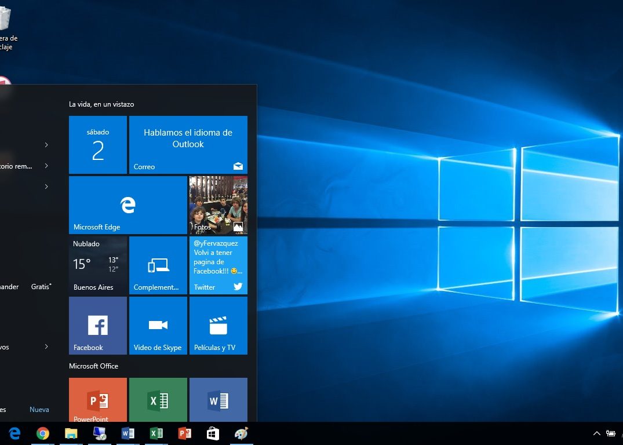Screen dimensions: 623x445
Task: Open the Vídeo de Skype tile
Action: (x=158, y=325)
